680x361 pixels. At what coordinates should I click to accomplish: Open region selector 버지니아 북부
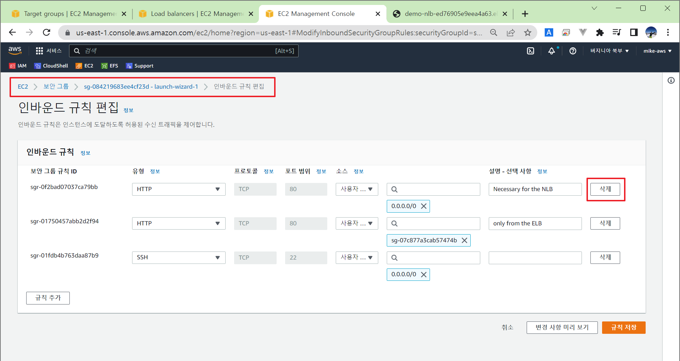coord(610,51)
